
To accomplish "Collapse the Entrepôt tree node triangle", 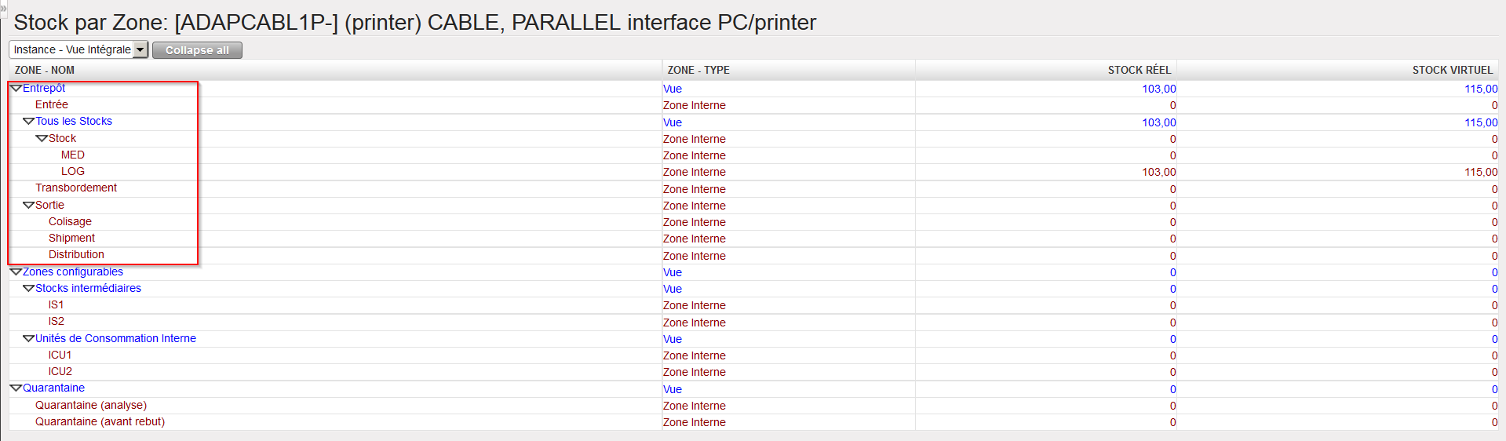I will pyautogui.click(x=16, y=89).
